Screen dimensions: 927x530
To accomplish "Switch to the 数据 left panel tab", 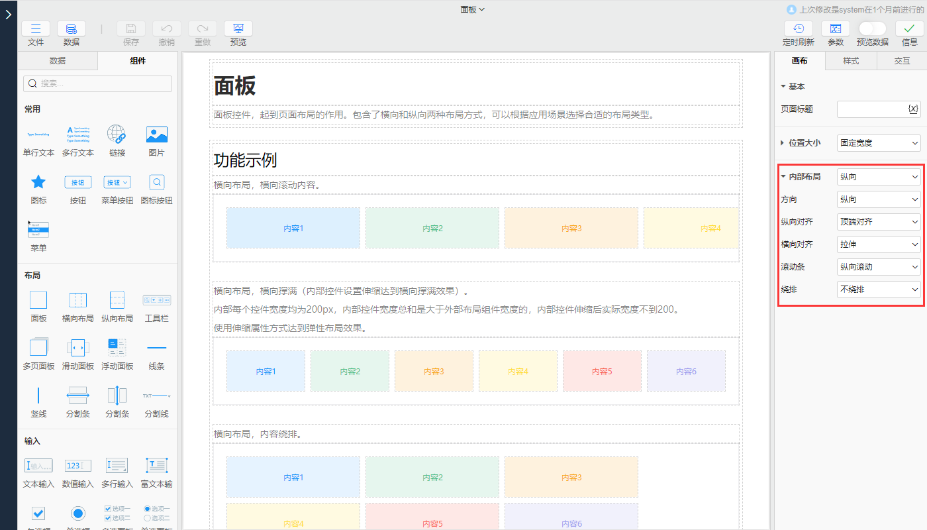I will click(57, 60).
